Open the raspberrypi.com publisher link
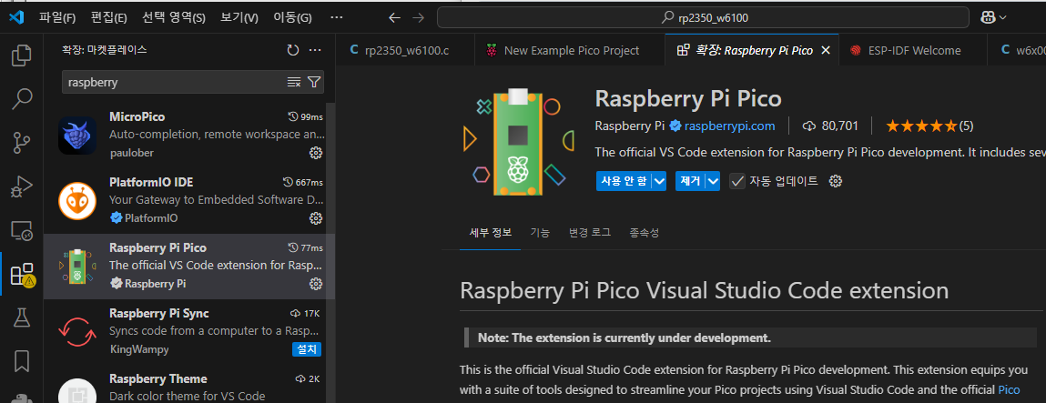 (730, 126)
